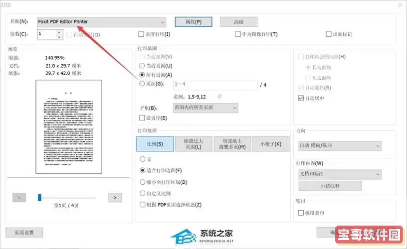
Task: Select 自定义比例 custom scale radio
Action: (143, 193)
